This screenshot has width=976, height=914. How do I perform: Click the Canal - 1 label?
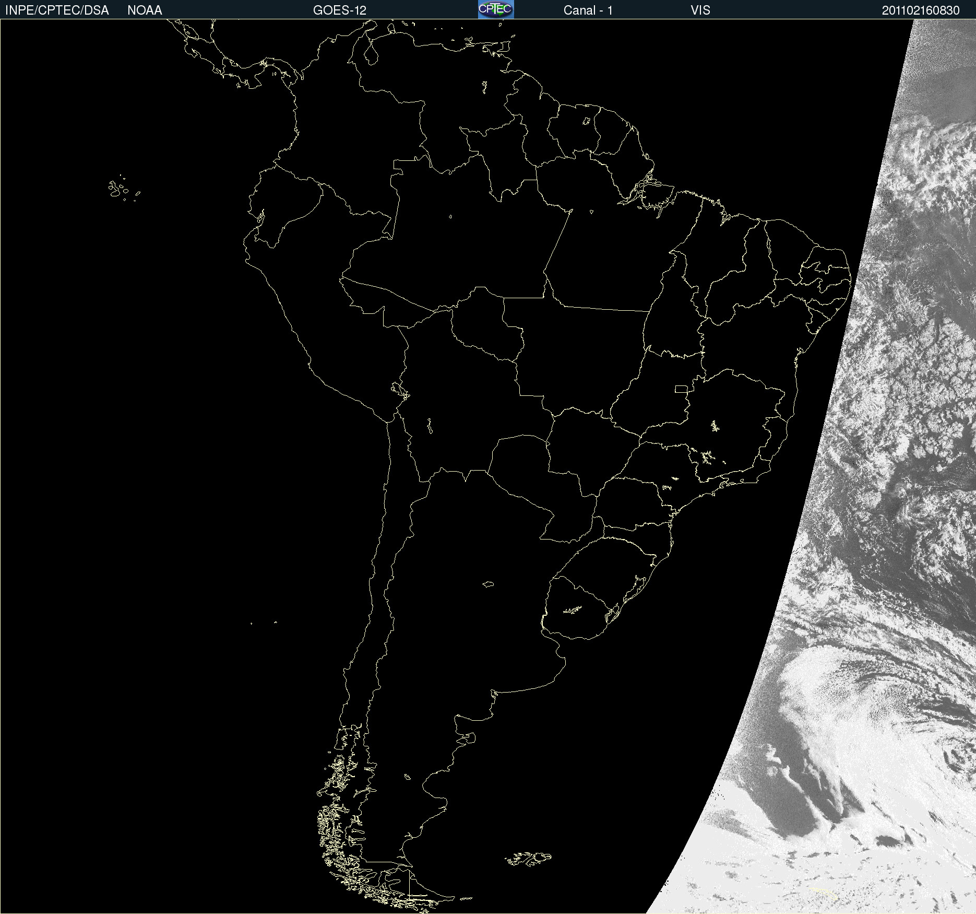click(588, 10)
